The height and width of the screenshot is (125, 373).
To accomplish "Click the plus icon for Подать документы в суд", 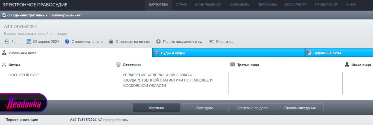I will pyautogui.click(x=158, y=41).
